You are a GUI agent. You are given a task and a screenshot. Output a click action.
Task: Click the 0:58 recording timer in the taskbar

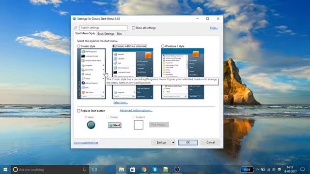point(247,170)
